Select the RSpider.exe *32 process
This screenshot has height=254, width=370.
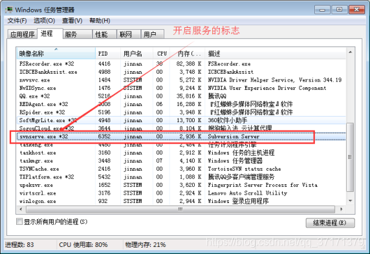click(181, 112)
